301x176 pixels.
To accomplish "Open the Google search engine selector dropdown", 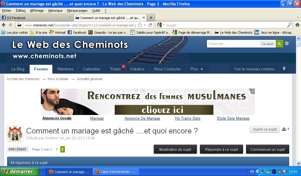I will click(x=160, y=25).
